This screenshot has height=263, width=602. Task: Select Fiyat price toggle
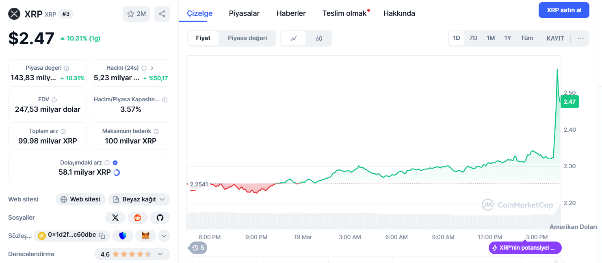tap(203, 38)
